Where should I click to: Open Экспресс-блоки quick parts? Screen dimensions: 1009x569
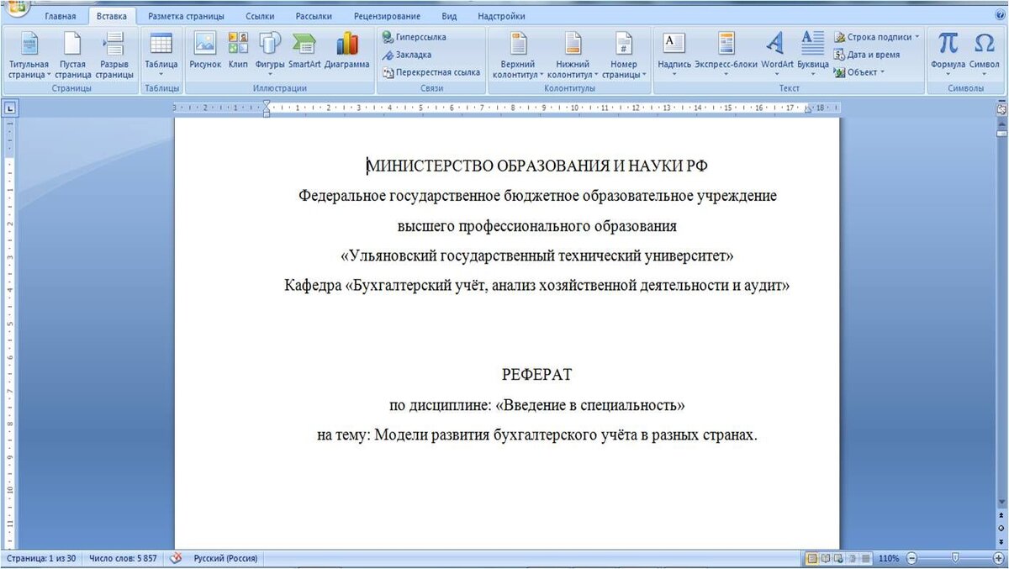(726, 55)
